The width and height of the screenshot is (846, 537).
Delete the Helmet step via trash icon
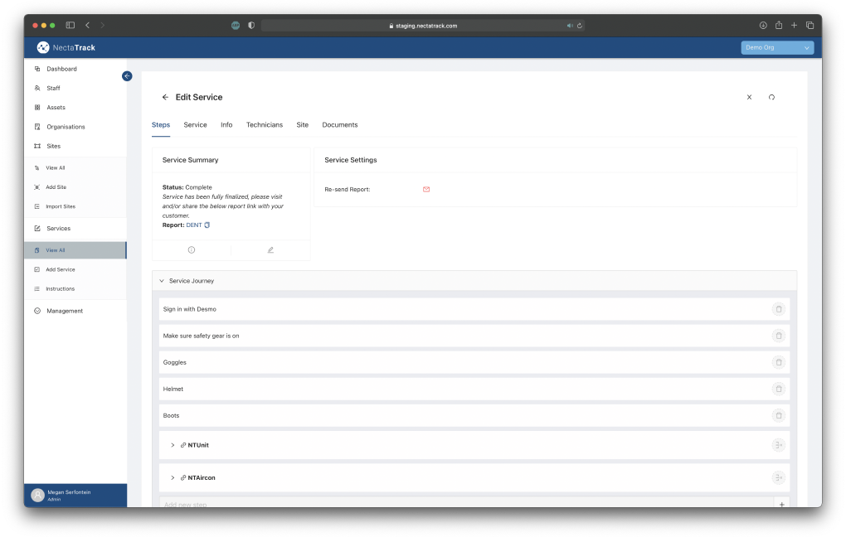(x=778, y=389)
